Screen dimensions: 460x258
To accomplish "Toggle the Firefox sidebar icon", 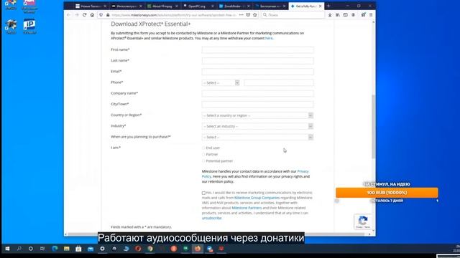I will click(x=345, y=14).
